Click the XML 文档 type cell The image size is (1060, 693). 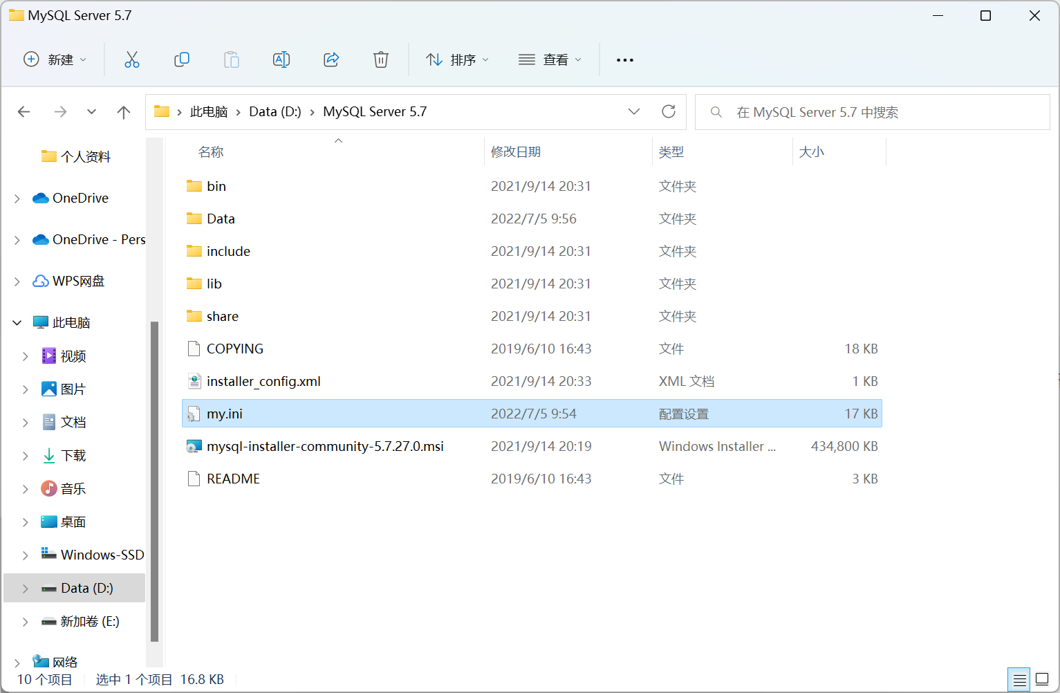click(x=687, y=381)
